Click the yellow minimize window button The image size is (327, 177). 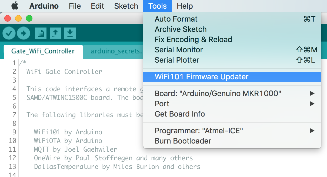[x=18, y=19]
